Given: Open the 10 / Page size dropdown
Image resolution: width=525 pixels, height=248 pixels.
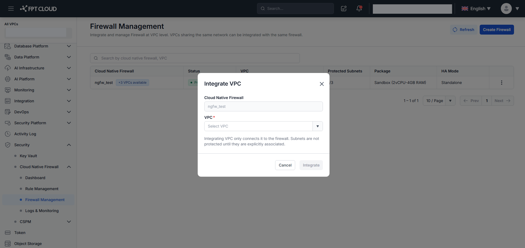Looking at the screenshot, I should click(x=439, y=101).
